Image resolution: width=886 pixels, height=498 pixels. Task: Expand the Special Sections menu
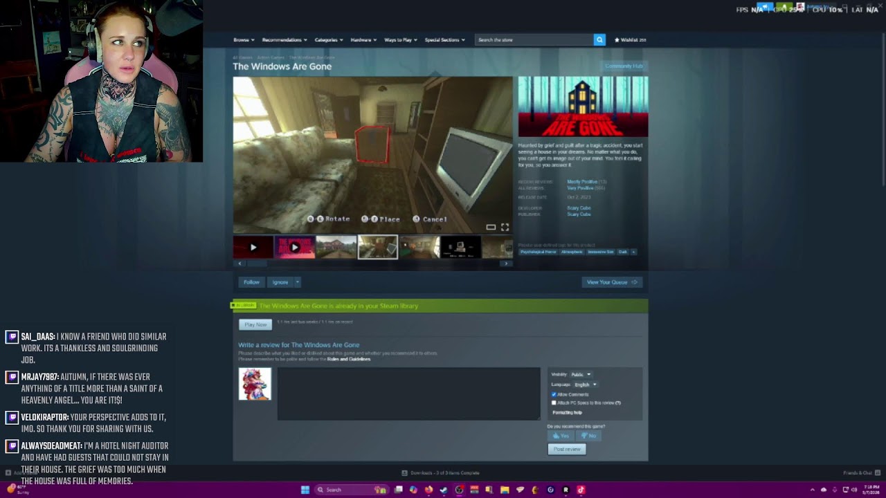(445, 39)
